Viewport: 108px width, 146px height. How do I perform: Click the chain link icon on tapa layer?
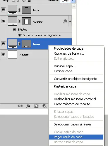click(19, 10)
